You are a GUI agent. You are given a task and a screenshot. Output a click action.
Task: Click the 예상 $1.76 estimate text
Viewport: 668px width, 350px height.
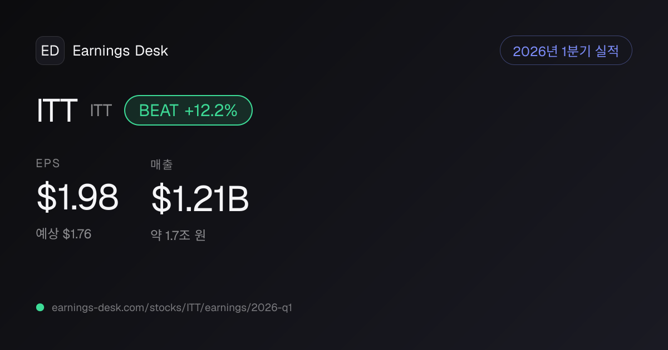(63, 234)
